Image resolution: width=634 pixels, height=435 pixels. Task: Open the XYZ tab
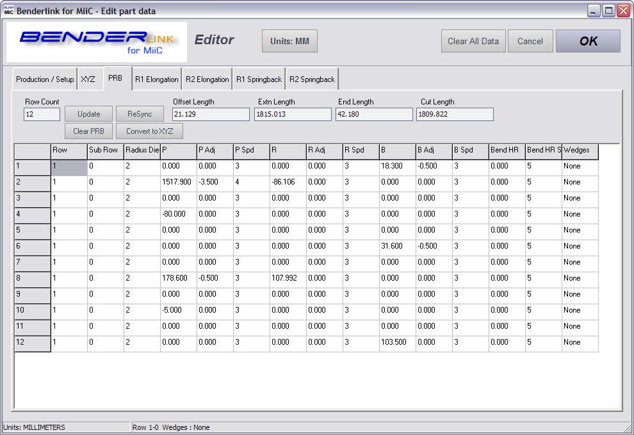[88, 79]
